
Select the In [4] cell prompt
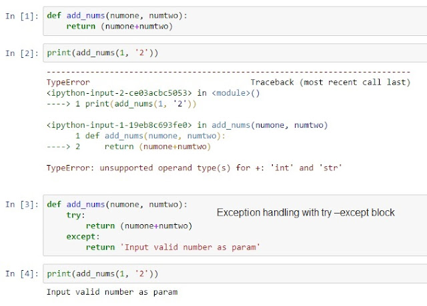point(22,273)
